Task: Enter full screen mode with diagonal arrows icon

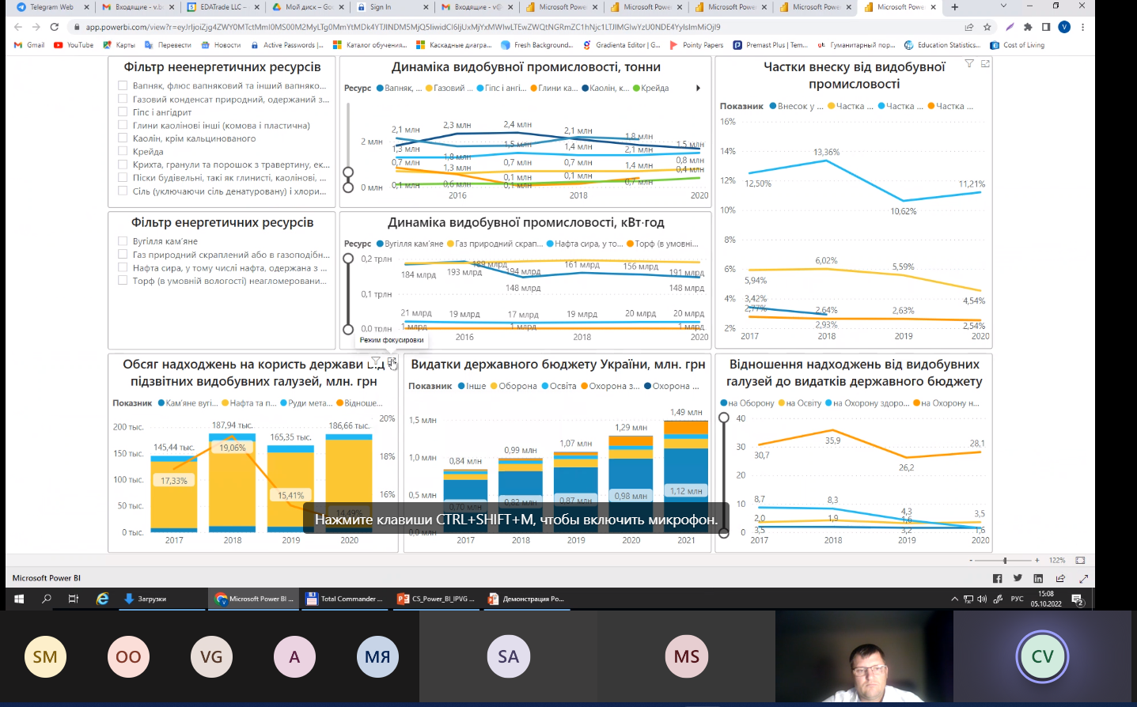Action: [1083, 578]
